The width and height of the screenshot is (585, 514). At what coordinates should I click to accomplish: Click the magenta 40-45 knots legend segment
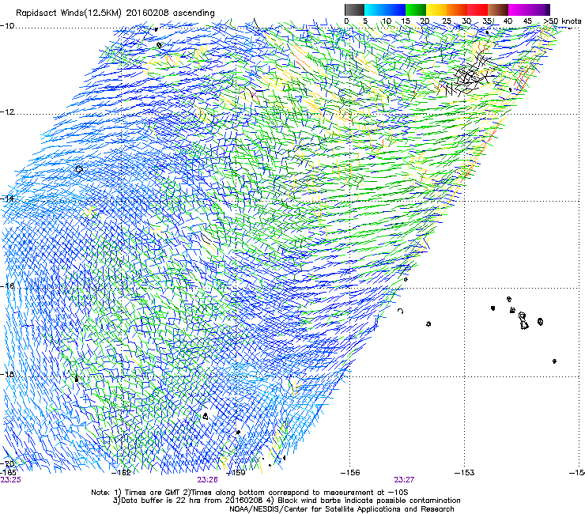(x=519, y=9)
